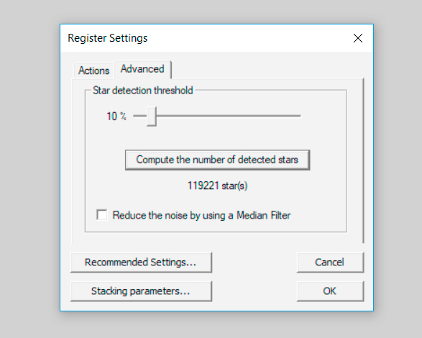Open Recommended Settings
422x338 pixels.
[141, 262]
